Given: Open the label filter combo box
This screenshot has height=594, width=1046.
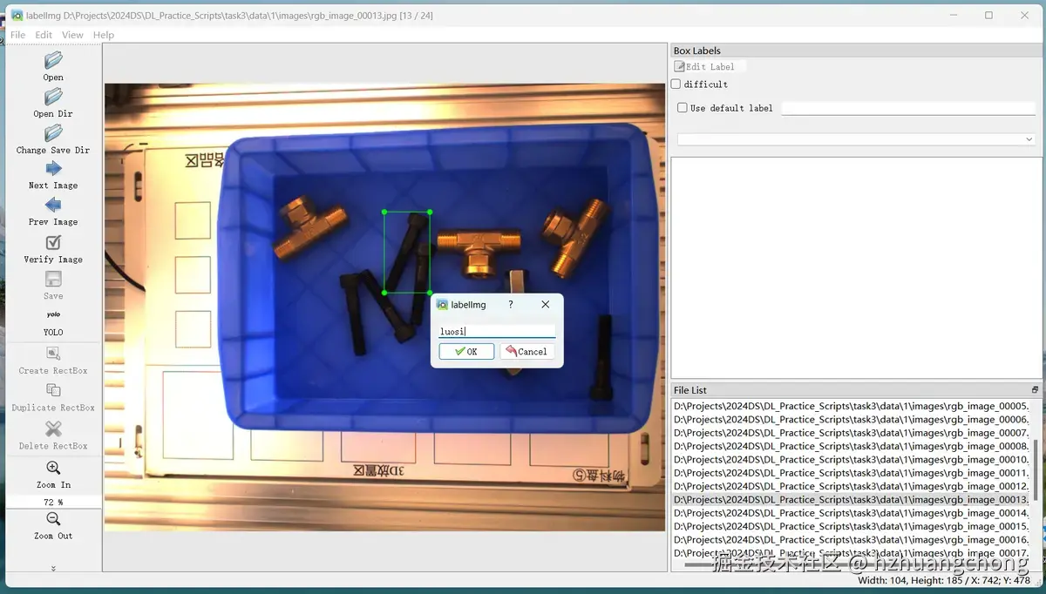Looking at the screenshot, I should 856,139.
